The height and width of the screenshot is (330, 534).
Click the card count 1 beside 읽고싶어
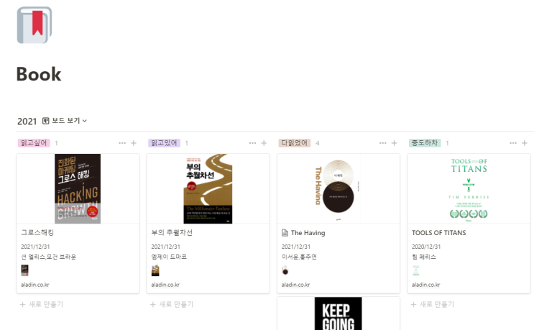click(x=56, y=143)
